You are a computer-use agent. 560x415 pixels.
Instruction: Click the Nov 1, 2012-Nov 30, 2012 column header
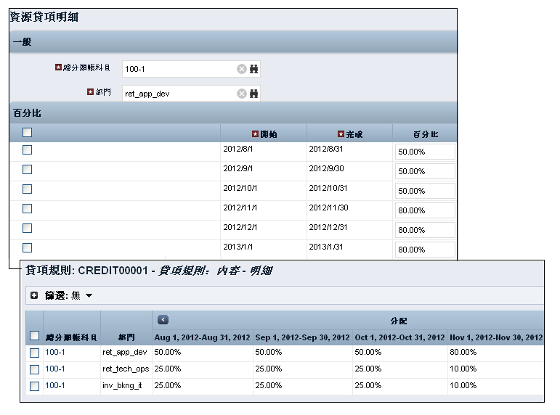coord(496,337)
